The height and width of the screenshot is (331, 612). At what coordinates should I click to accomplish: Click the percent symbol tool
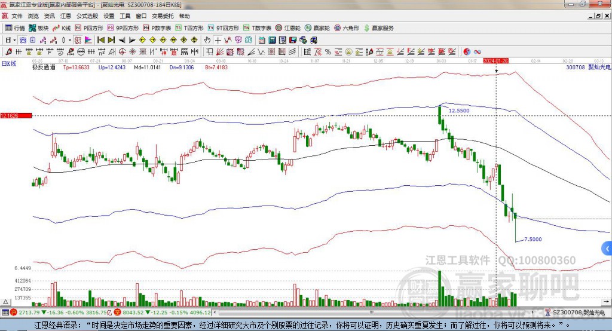(x=328, y=51)
